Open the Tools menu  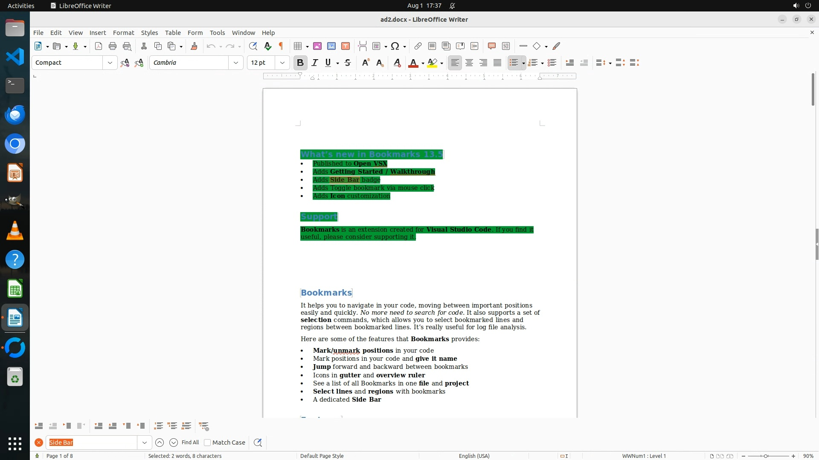pos(217,33)
